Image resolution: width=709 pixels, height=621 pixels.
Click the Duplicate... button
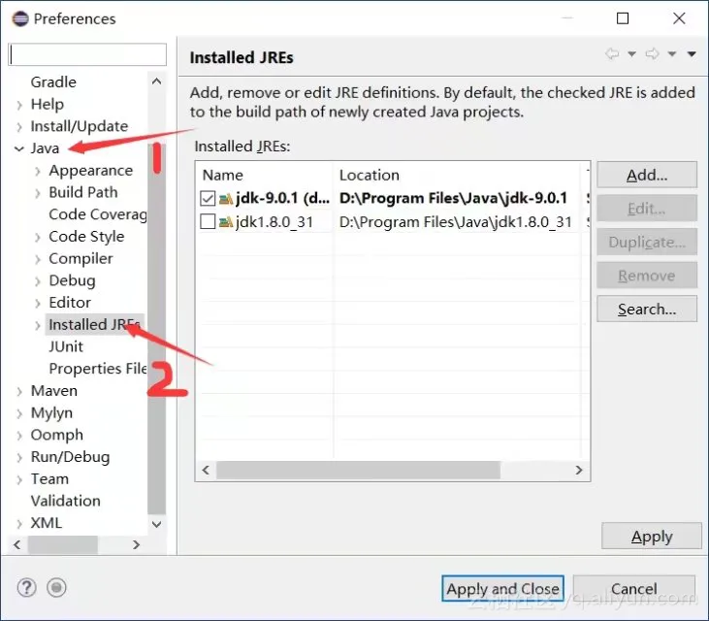click(647, 242)
